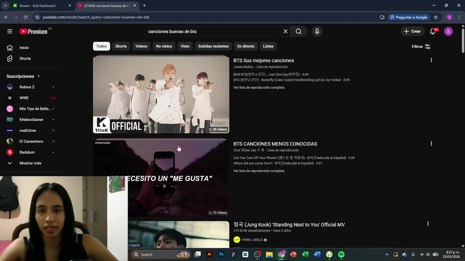Open options for Standing Next to You
465x261 pixels.
click(x=428, y=224)
